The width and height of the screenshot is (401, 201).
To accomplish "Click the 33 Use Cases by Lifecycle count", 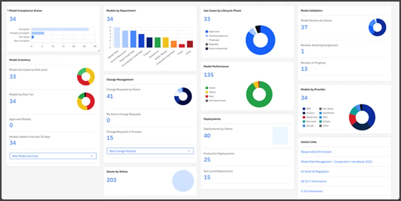I will tap(207, 19).
